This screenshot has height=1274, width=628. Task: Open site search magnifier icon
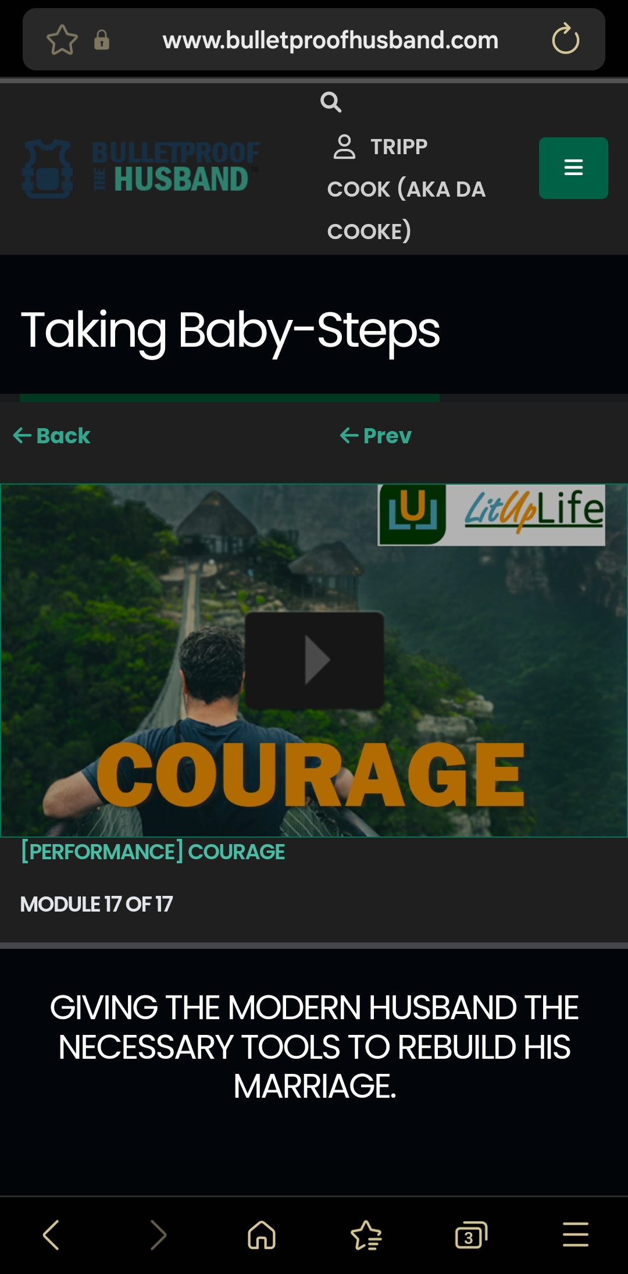click(330, 102)
